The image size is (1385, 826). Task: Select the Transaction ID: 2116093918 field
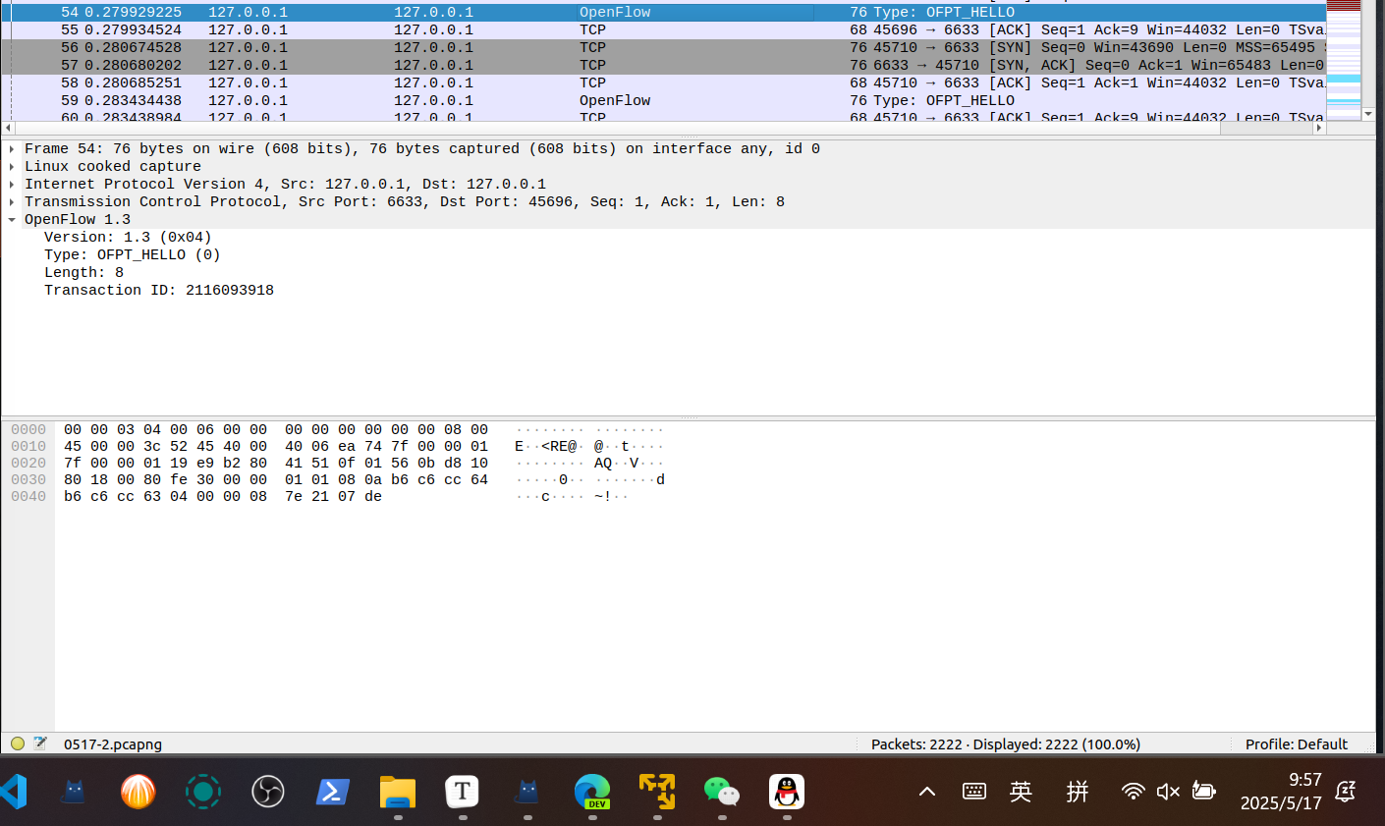click(x=159, y=291)
